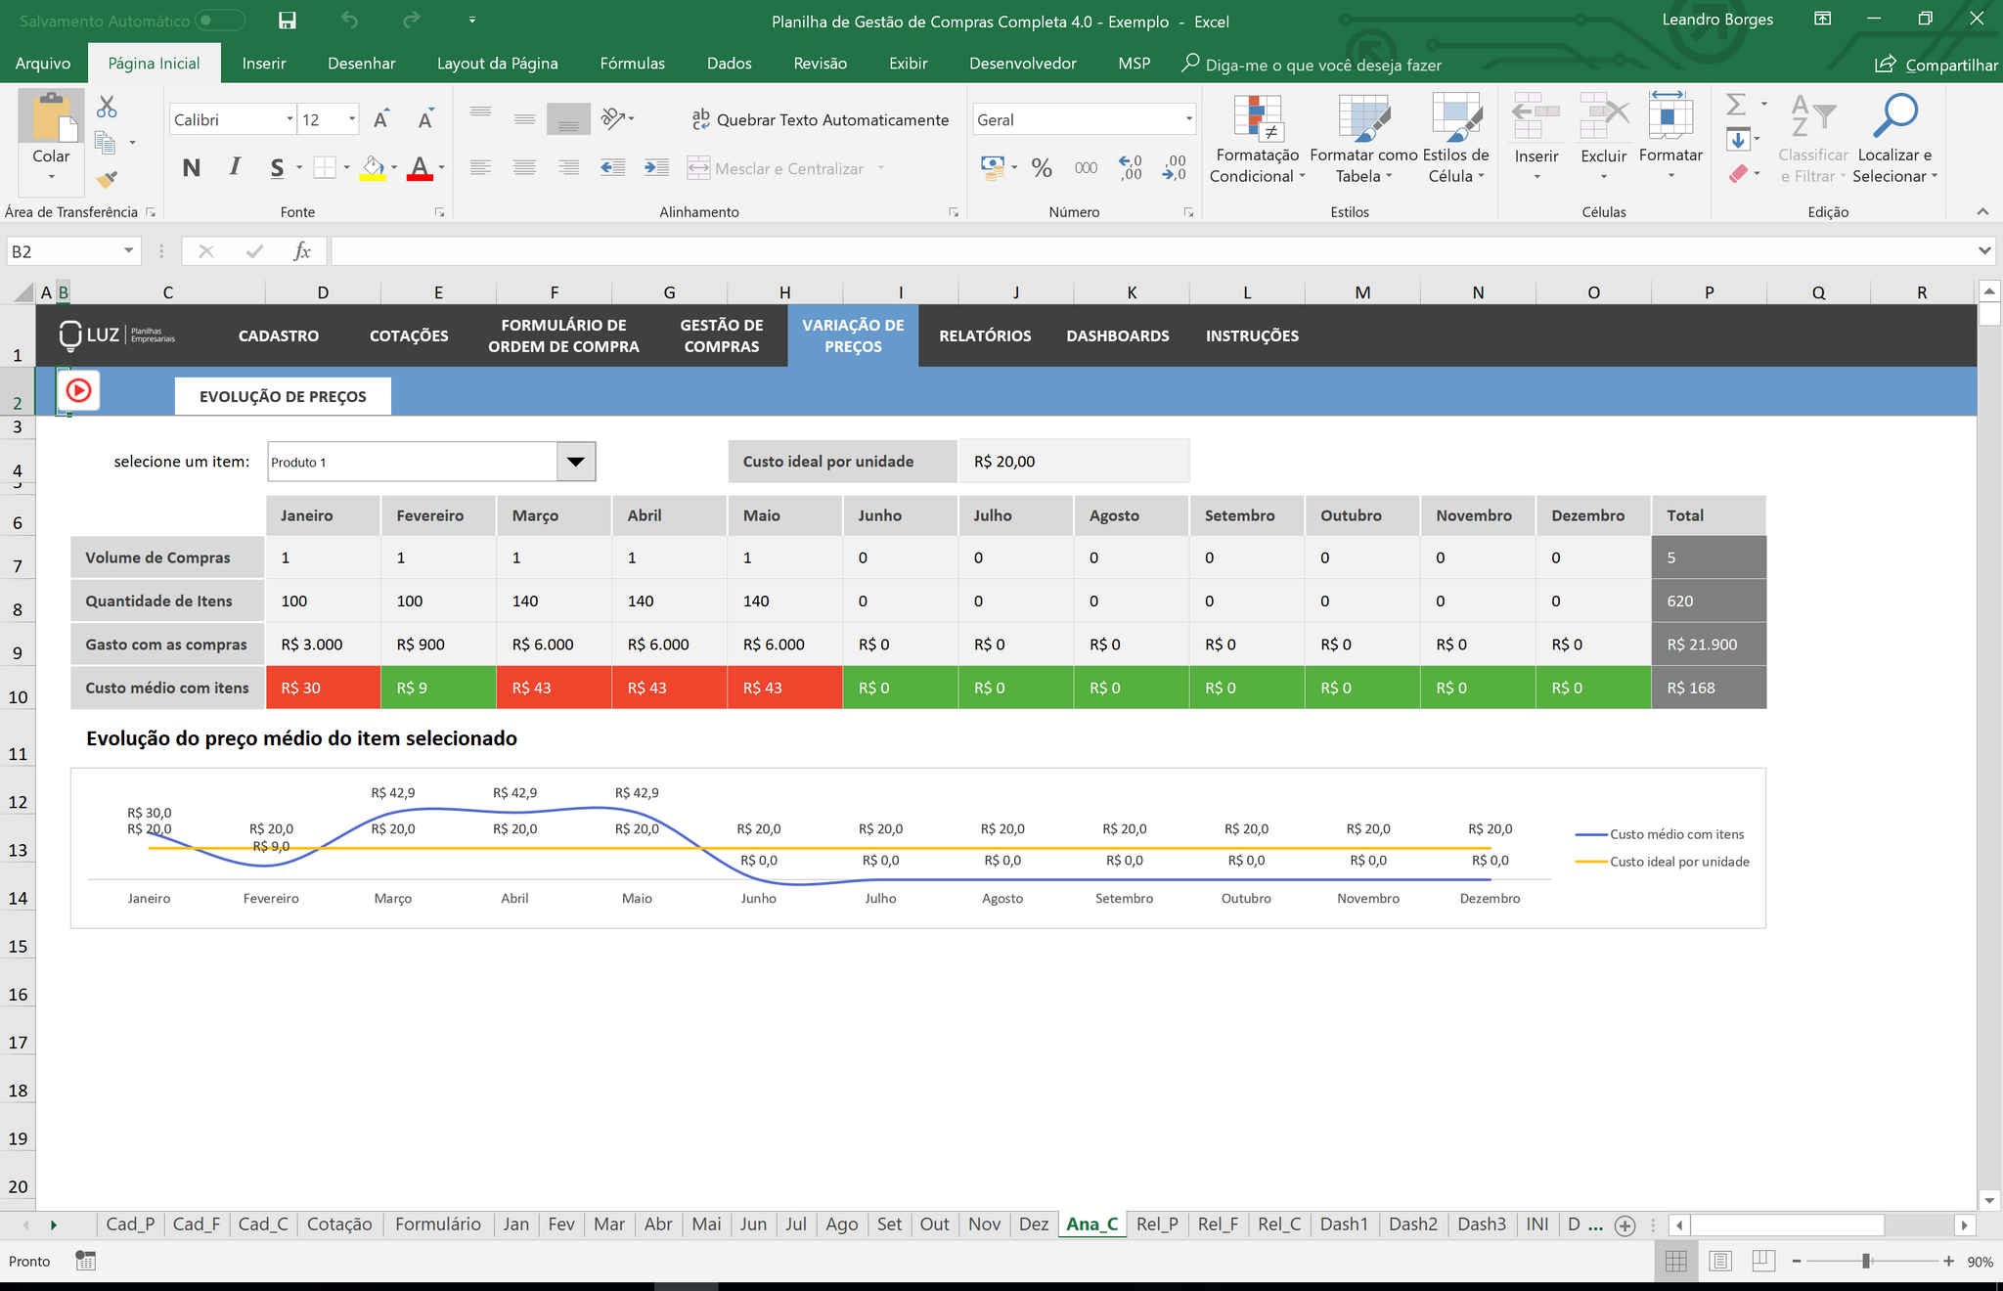2003x1291 pixels.
Task: Expand the Geral number format dropdown
Action: point(1188,119)
